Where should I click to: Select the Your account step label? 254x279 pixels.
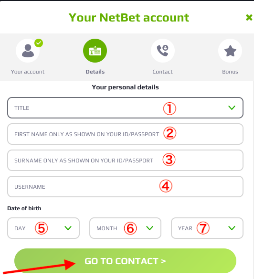tap(28, 72)
